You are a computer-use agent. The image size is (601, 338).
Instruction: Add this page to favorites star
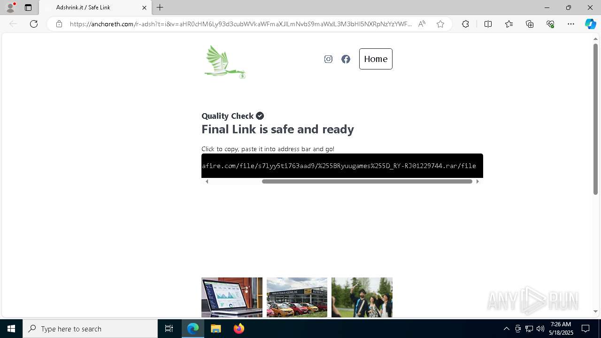pos(440,24)
